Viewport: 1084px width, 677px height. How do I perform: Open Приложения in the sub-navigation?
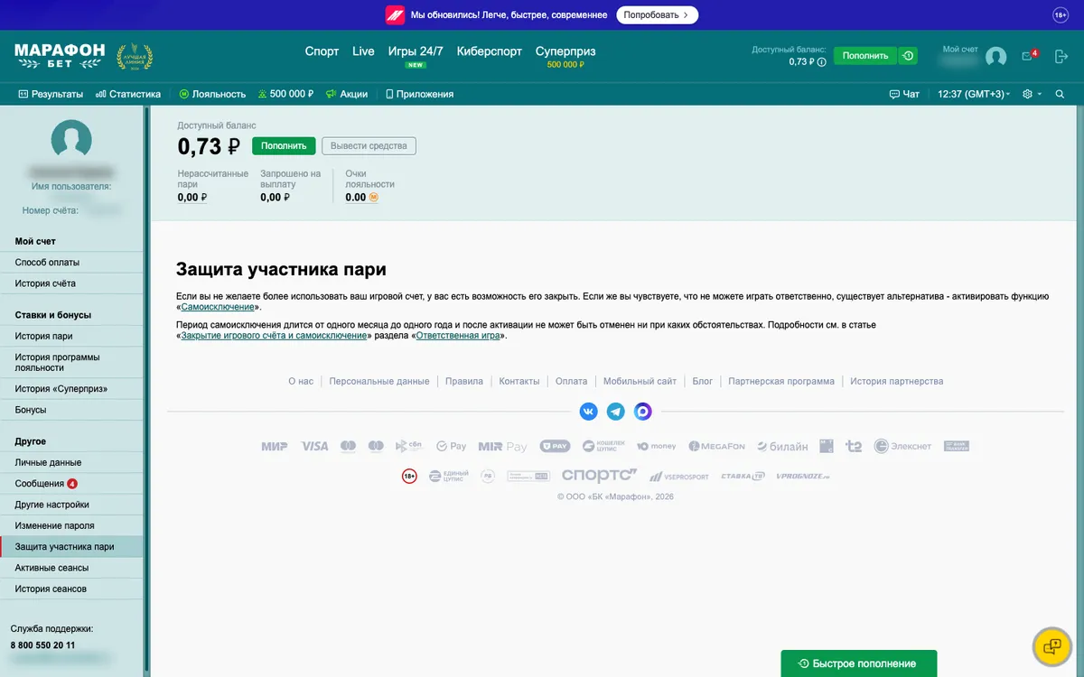[x=419, y=94]
